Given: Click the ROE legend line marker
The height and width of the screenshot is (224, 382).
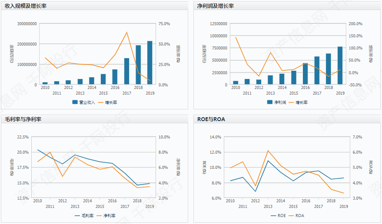Looking at the screenshot, I should (x=274, y=215).
